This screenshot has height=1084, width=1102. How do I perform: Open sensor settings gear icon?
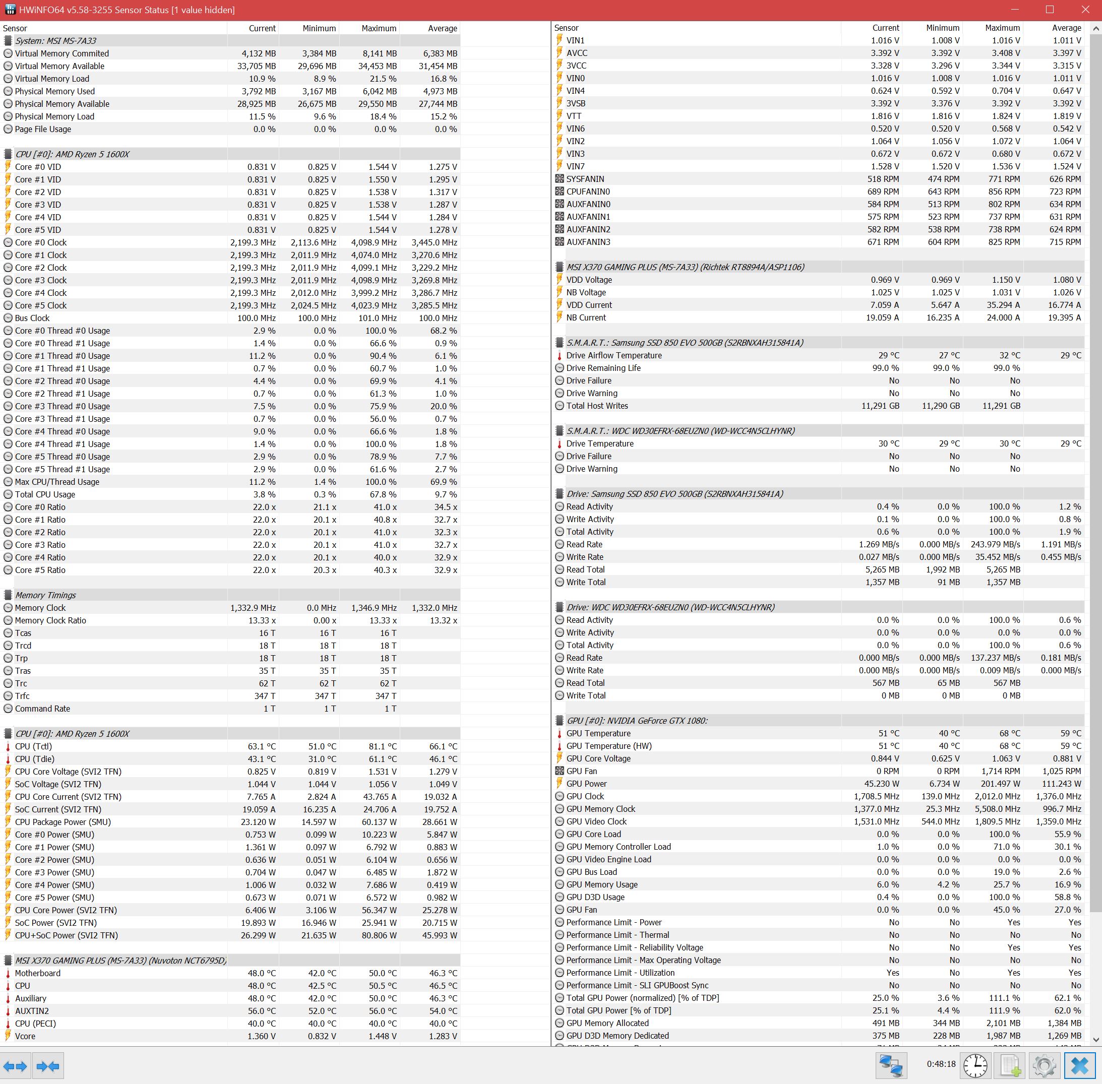pos(1045,1066)
